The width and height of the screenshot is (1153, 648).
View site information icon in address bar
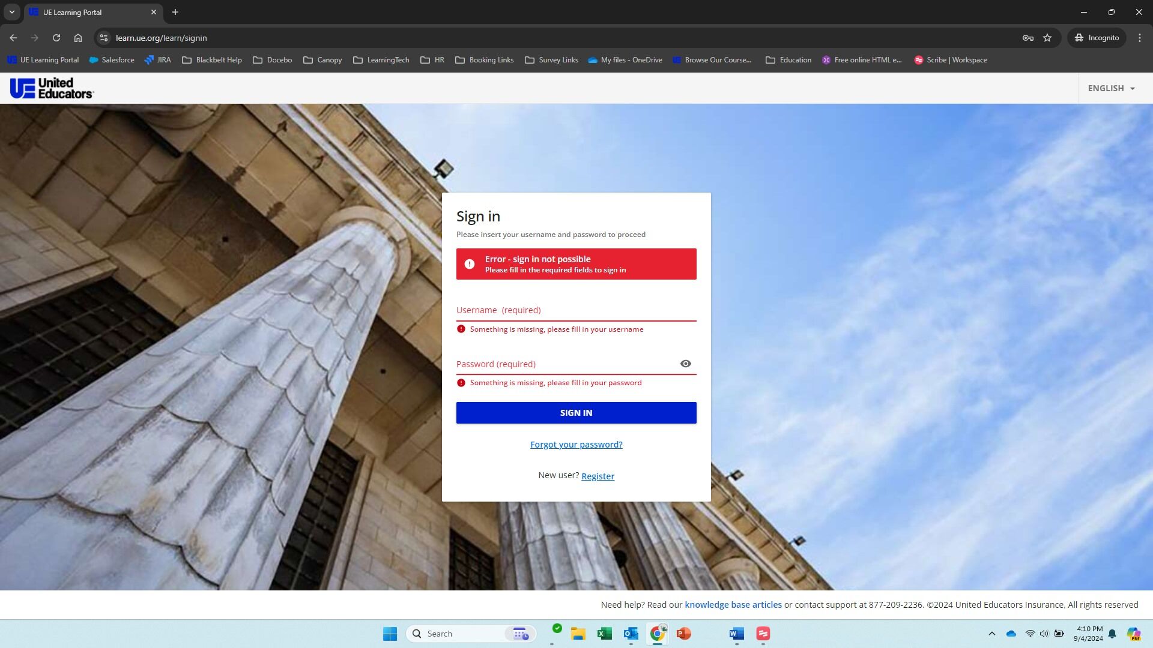(104, 38)
